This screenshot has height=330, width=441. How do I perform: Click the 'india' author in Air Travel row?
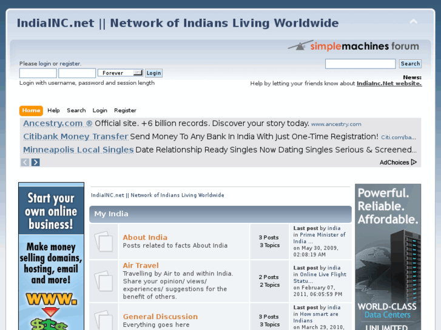pyautogui.click(x=334, y=268)
